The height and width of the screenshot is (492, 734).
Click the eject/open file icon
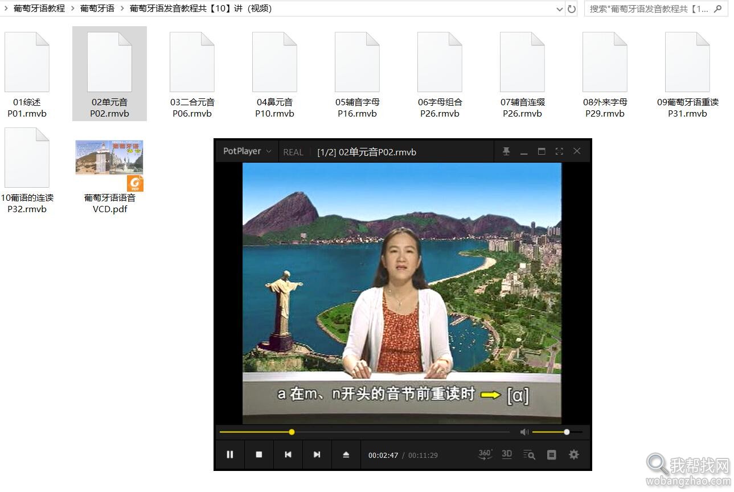click(x=346, y=454)
